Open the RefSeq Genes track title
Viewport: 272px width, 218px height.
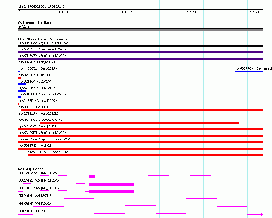(31, 169)
